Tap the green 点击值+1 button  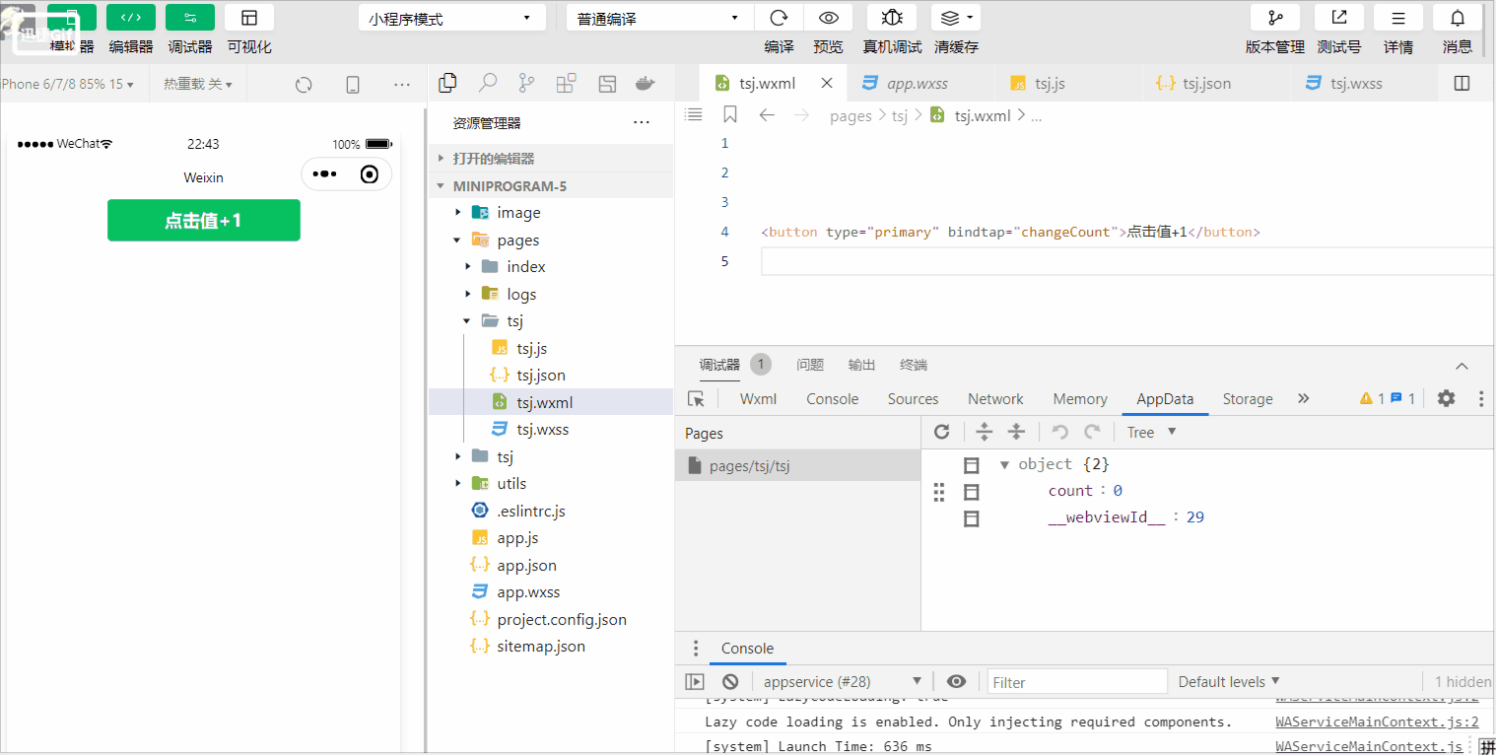[x=204, y=220]
